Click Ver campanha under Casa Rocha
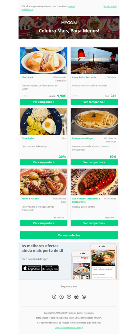This screenshot has height=334, width=138. click(44, 162)
